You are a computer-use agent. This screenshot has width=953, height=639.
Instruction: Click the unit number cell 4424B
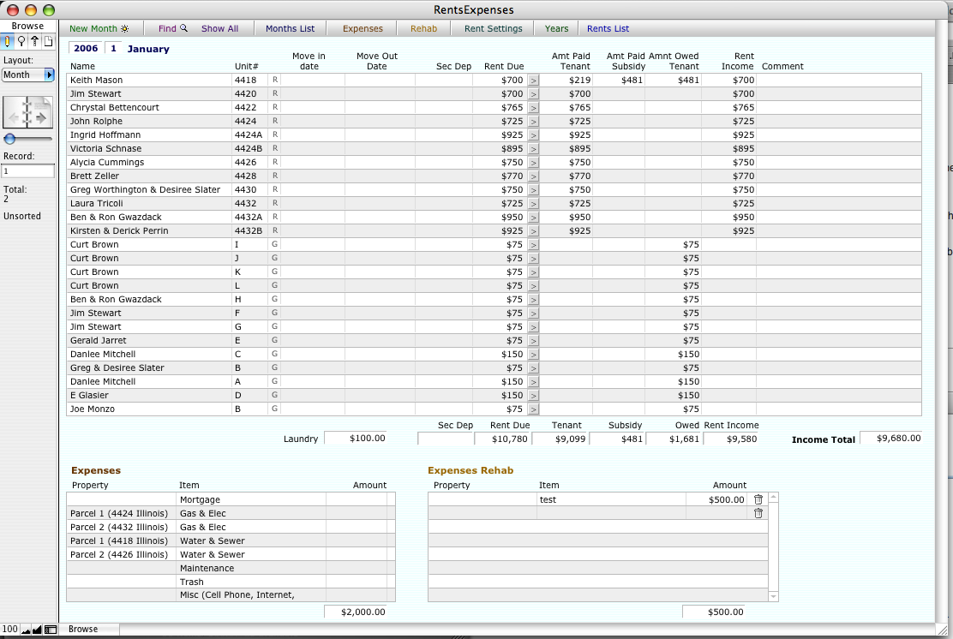(x=249, y=149)
